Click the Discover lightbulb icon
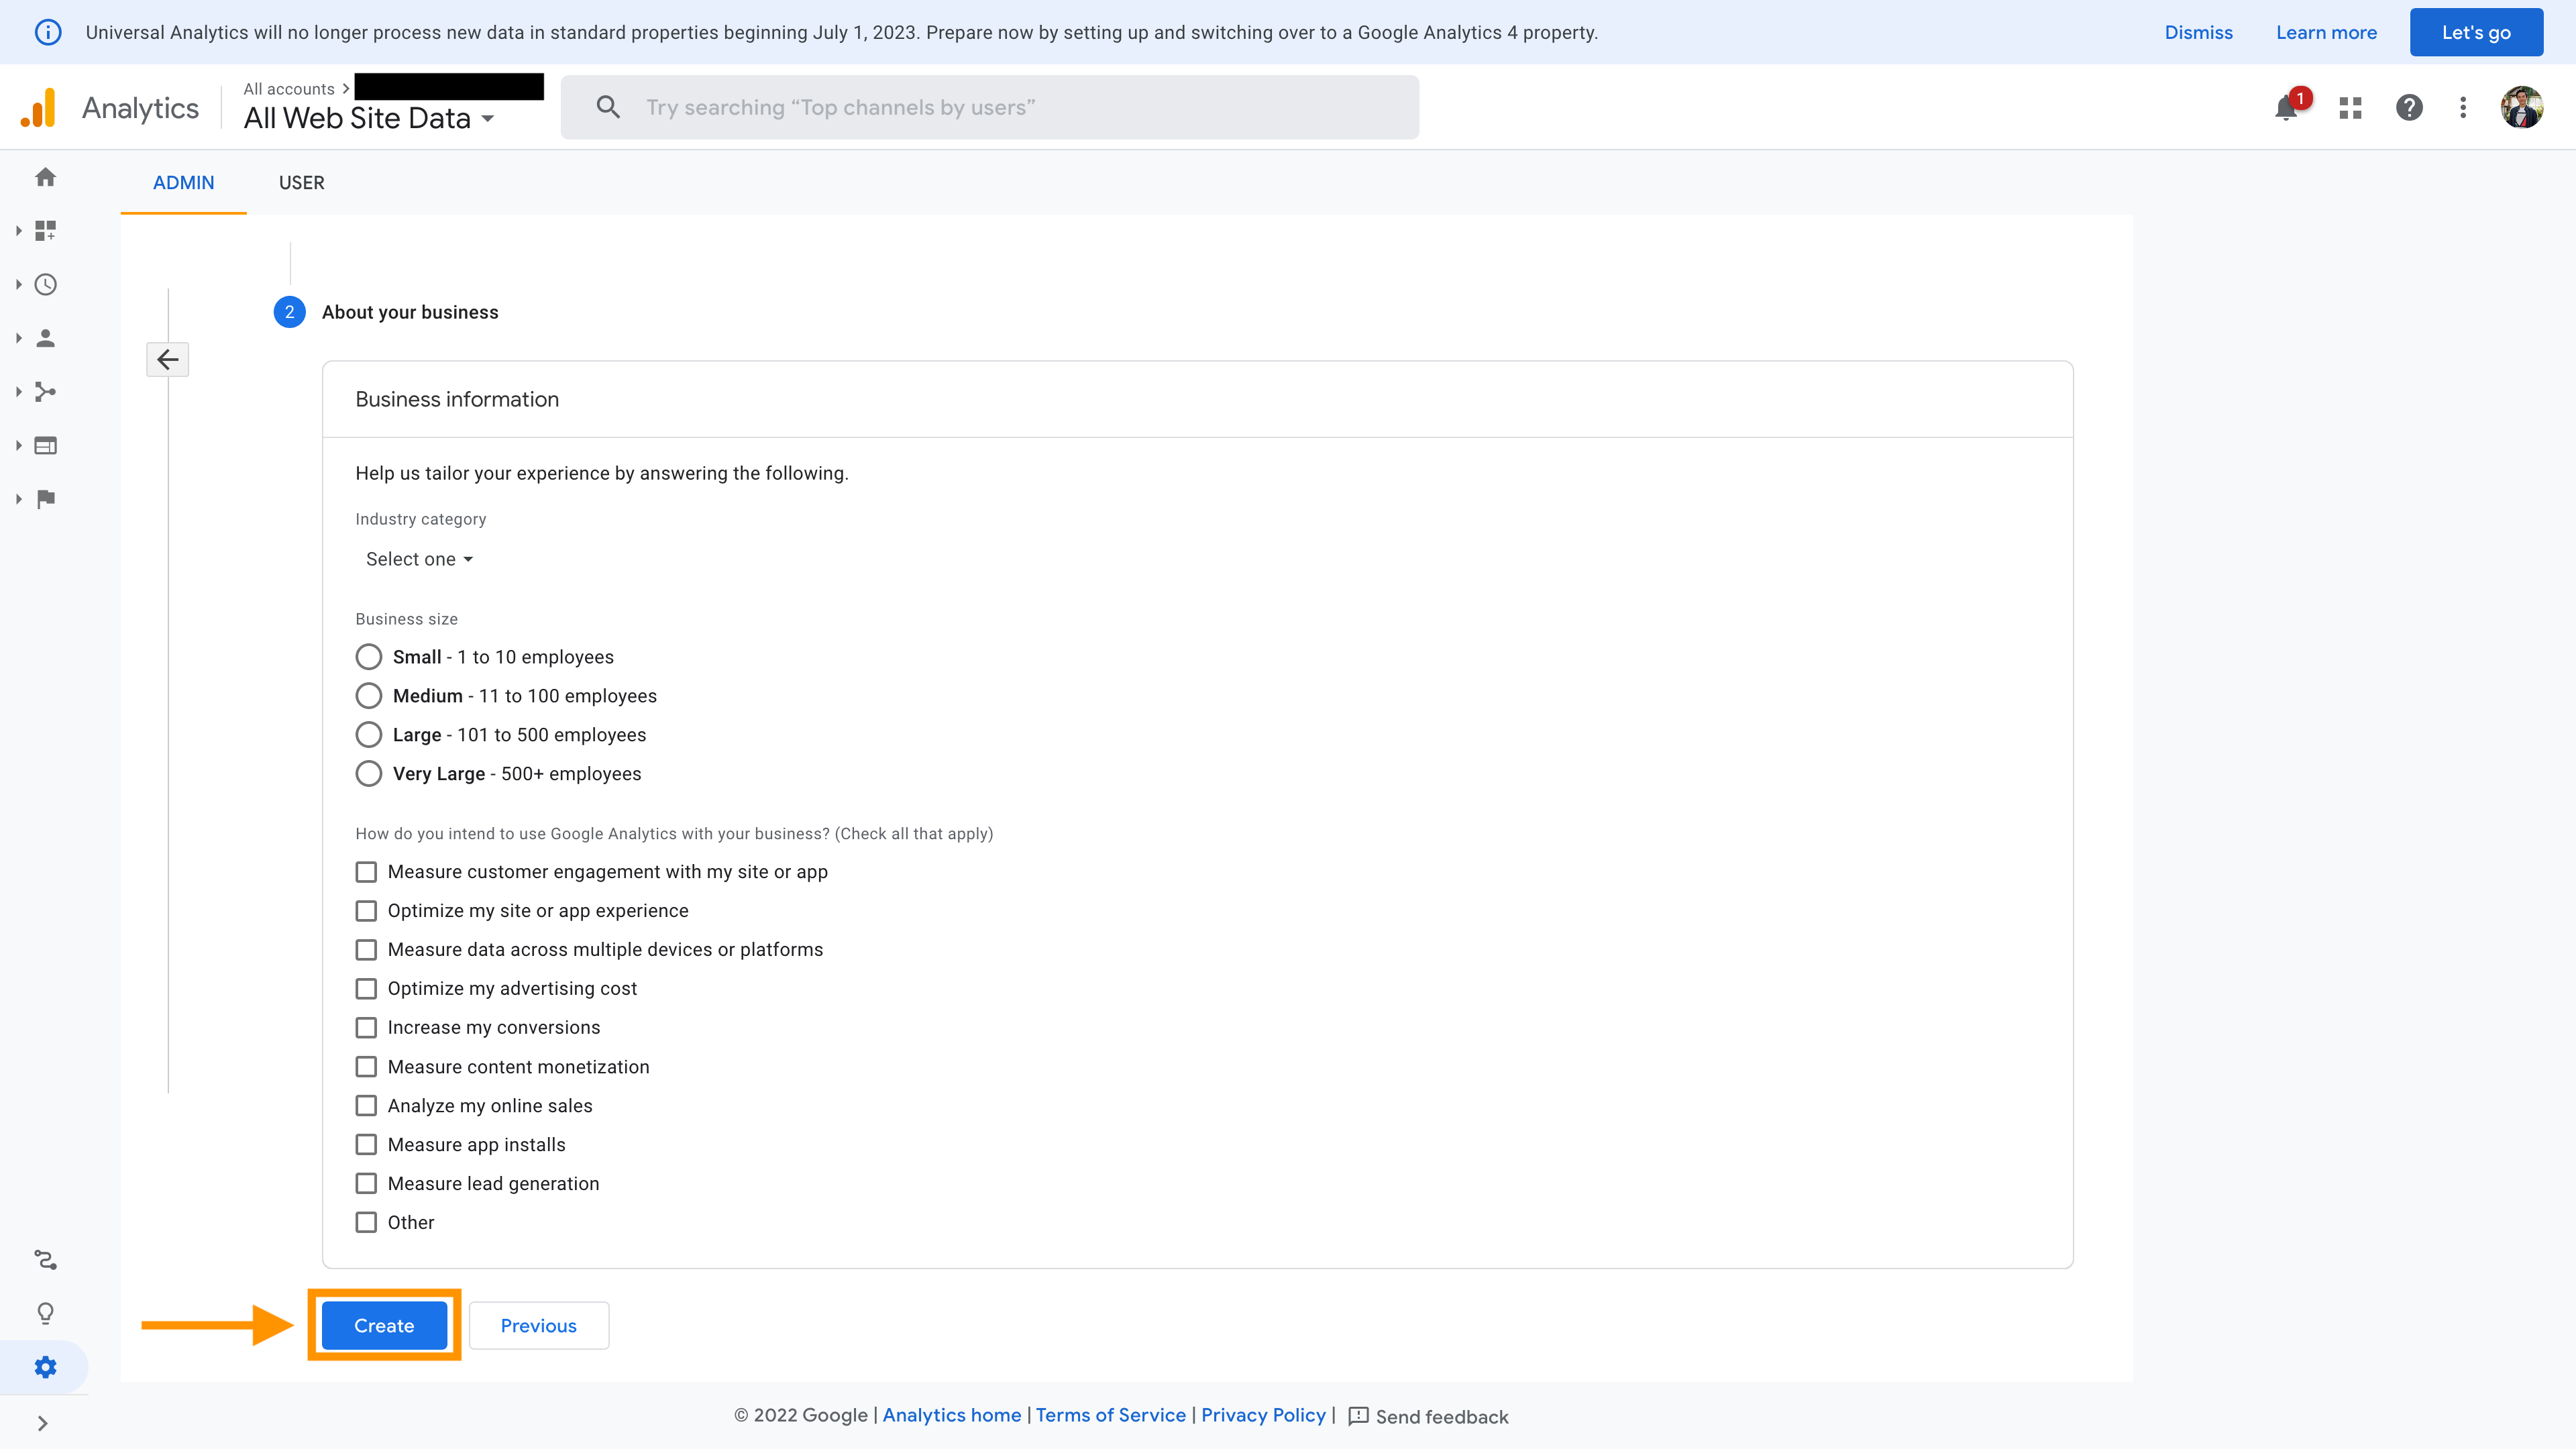The height and width of the screenshot is (1449, 2576). [45, 1313]
